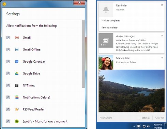Click the settings list vertical scrollbar
The height and width of the screenshot is (129, 167).
pos(83,54)
